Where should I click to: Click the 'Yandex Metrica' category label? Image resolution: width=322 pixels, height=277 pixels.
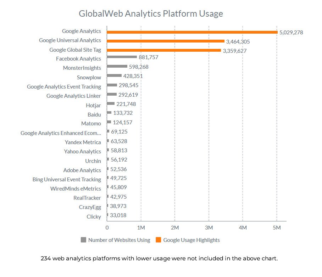[83, 142]
